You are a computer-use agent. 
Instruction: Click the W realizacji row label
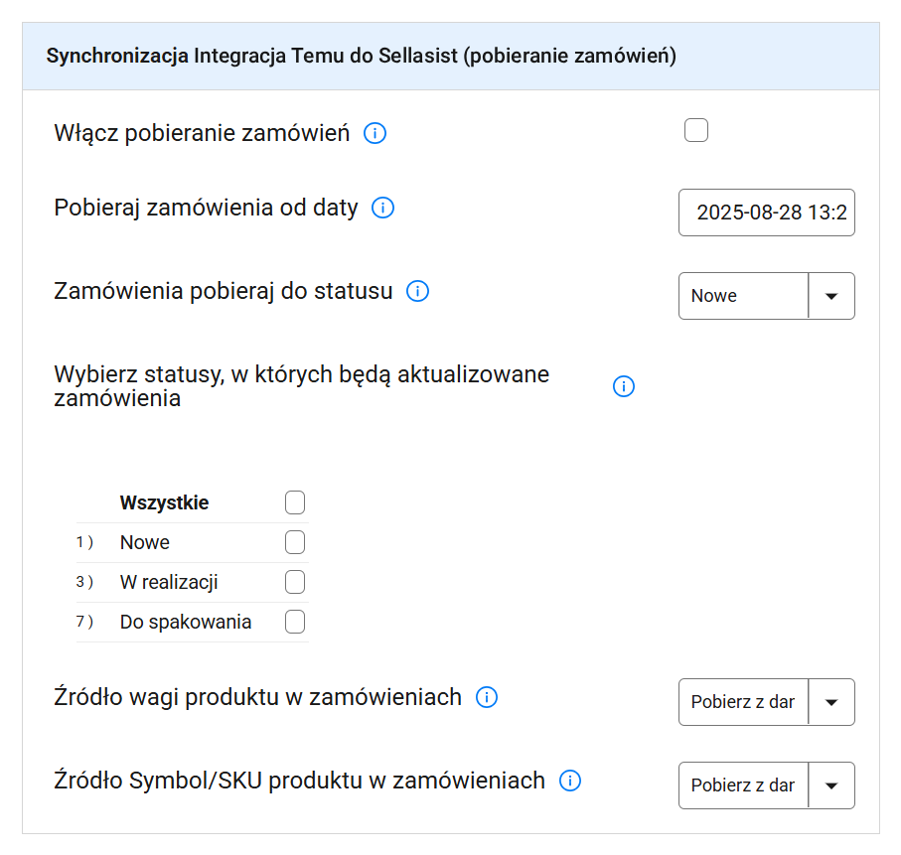(169, 582)
